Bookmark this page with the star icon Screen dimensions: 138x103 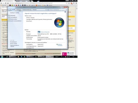pos(66,3)
